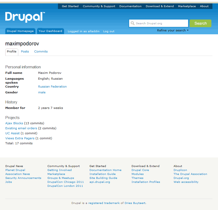The height and width of the screenshot is (210, 218).
Task: Click Association News footer link
Action: (18, 174)
